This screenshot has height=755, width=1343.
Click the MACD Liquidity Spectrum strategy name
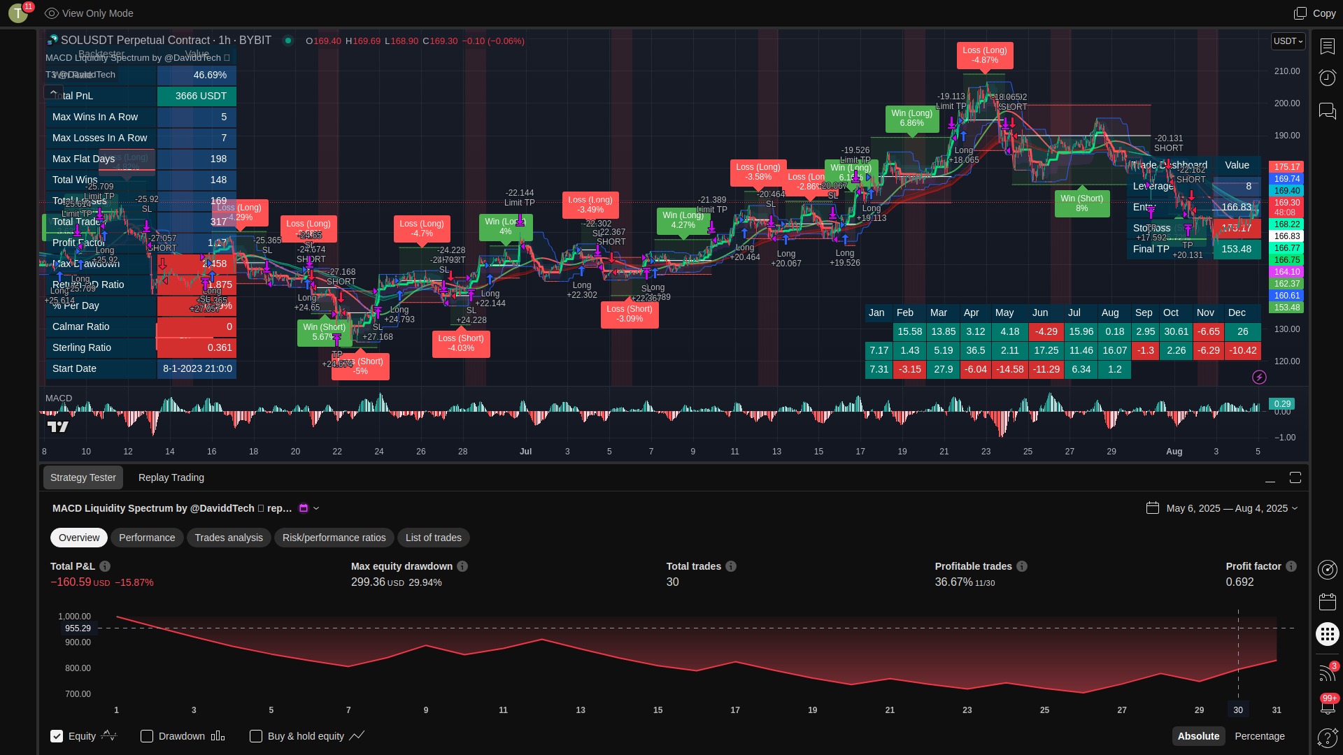coord(172,508)
